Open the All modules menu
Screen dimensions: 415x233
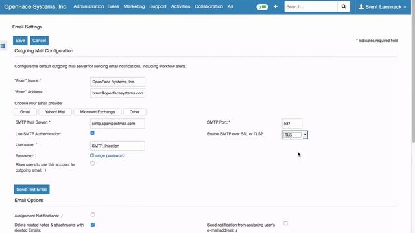point(230,6)
